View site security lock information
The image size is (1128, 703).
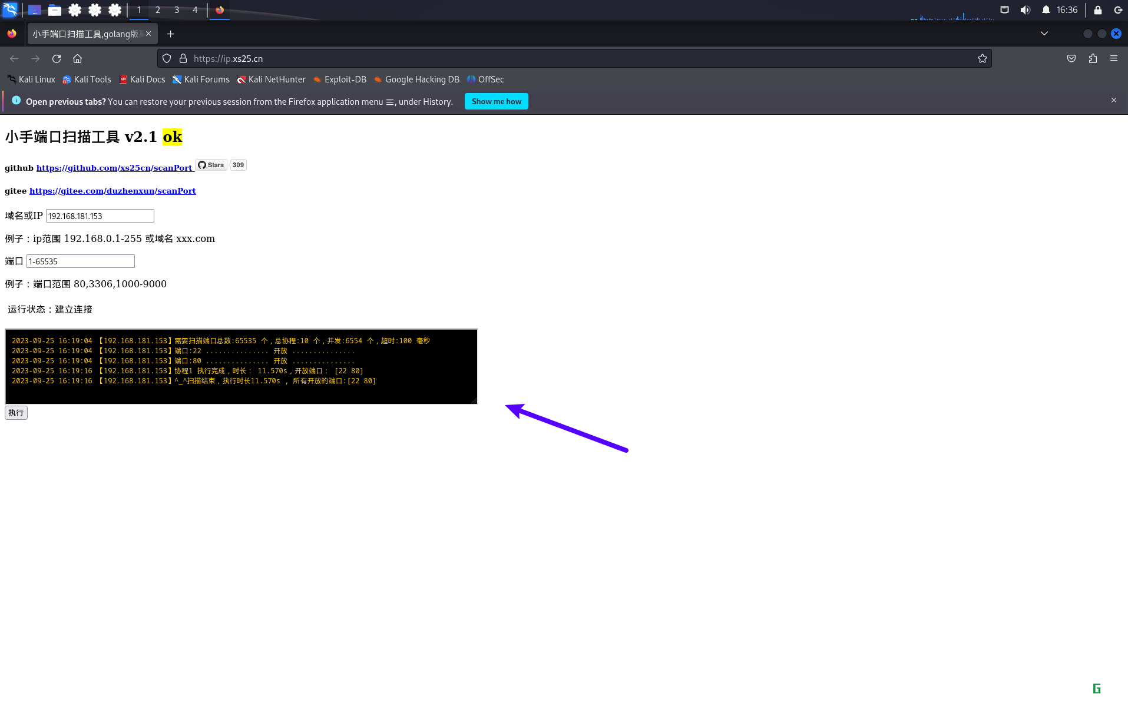pyautogui.click(x=183, y=59)
